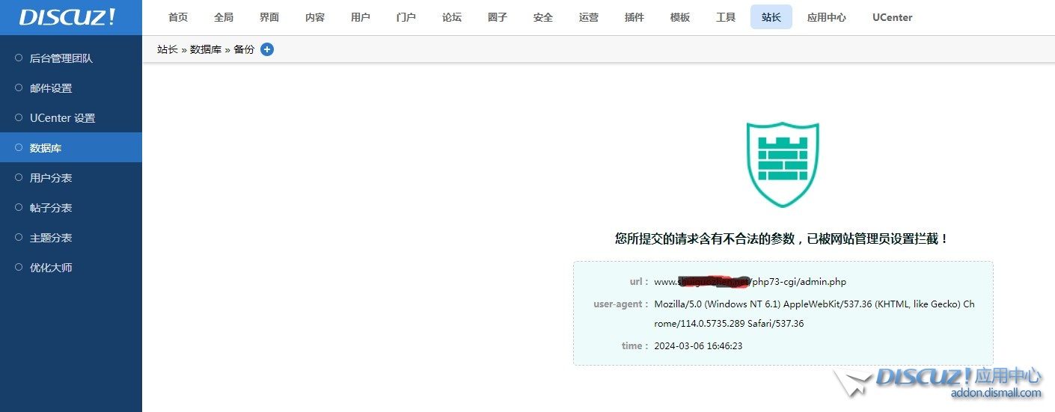Click the DISCUZ! logo in header

[67, 18]
